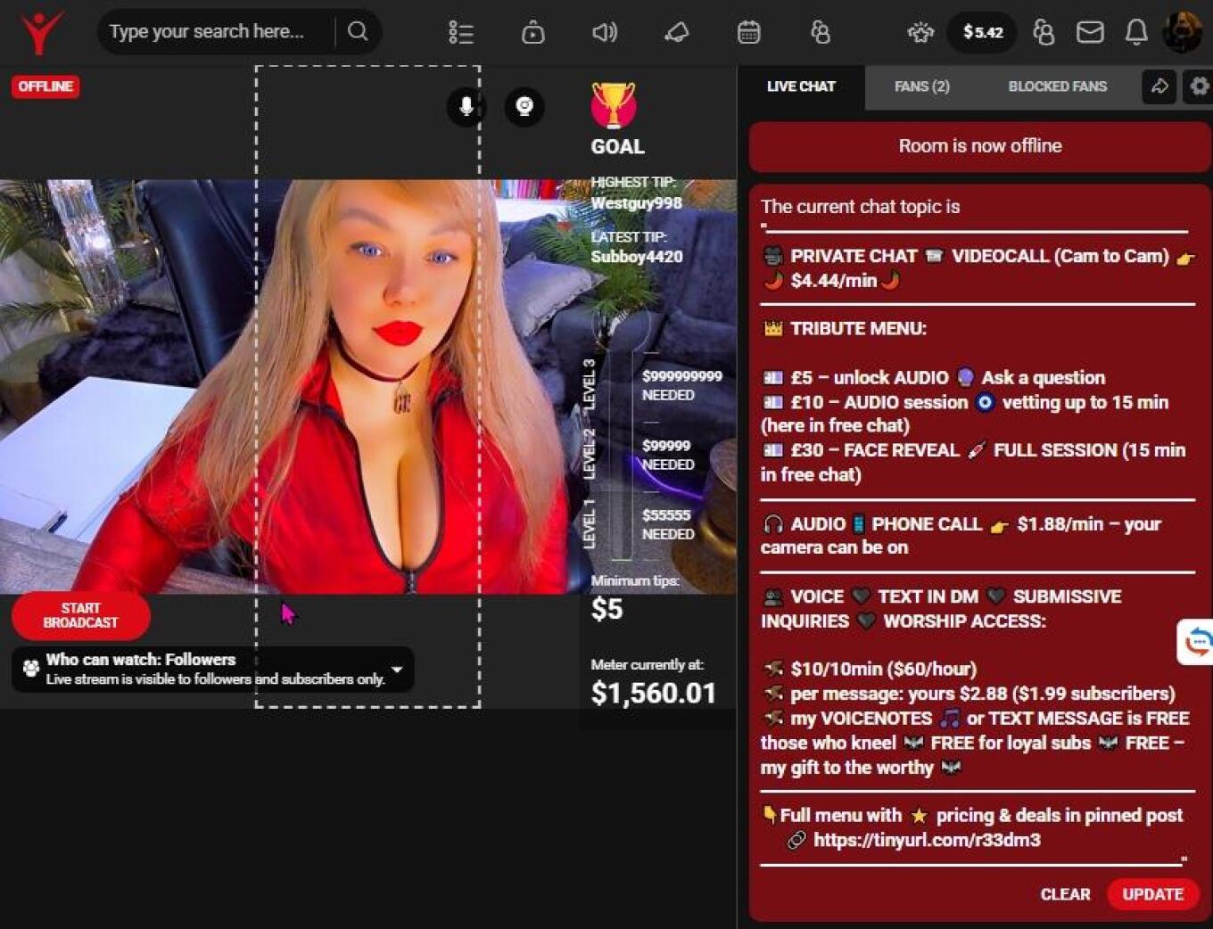This screenshot has height=929, width=1213.
Task: Click the speaker volume icon in top bar
Action: click(x=604, y=33)
